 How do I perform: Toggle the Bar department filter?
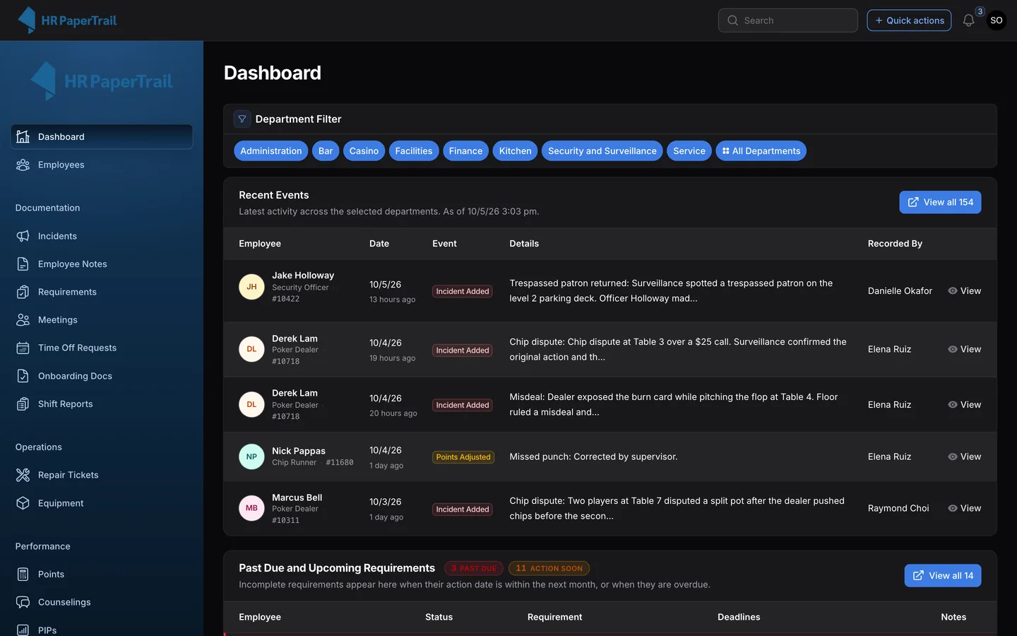[326, 151]
